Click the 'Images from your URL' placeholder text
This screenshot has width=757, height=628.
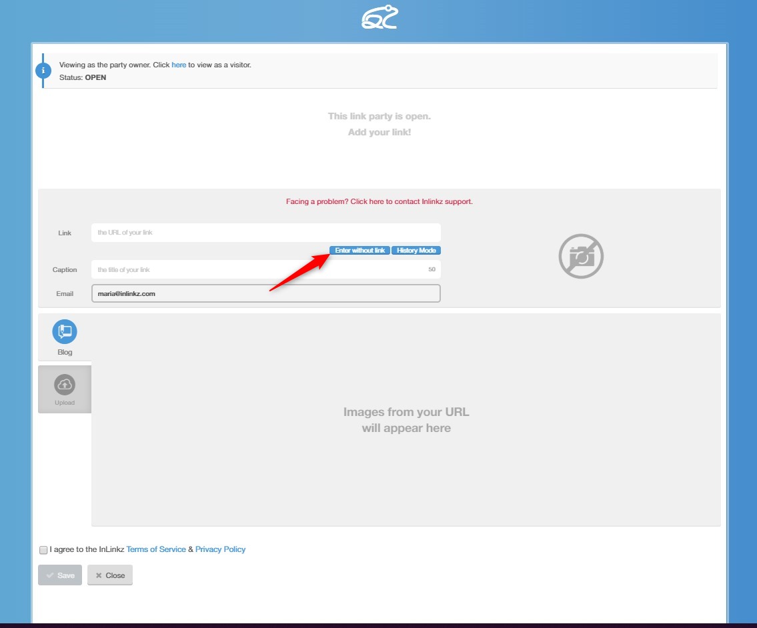(x=406, y=412)
